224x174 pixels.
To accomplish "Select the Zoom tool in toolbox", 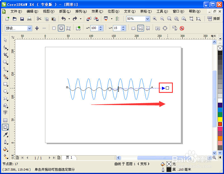I will click(5, 62).
